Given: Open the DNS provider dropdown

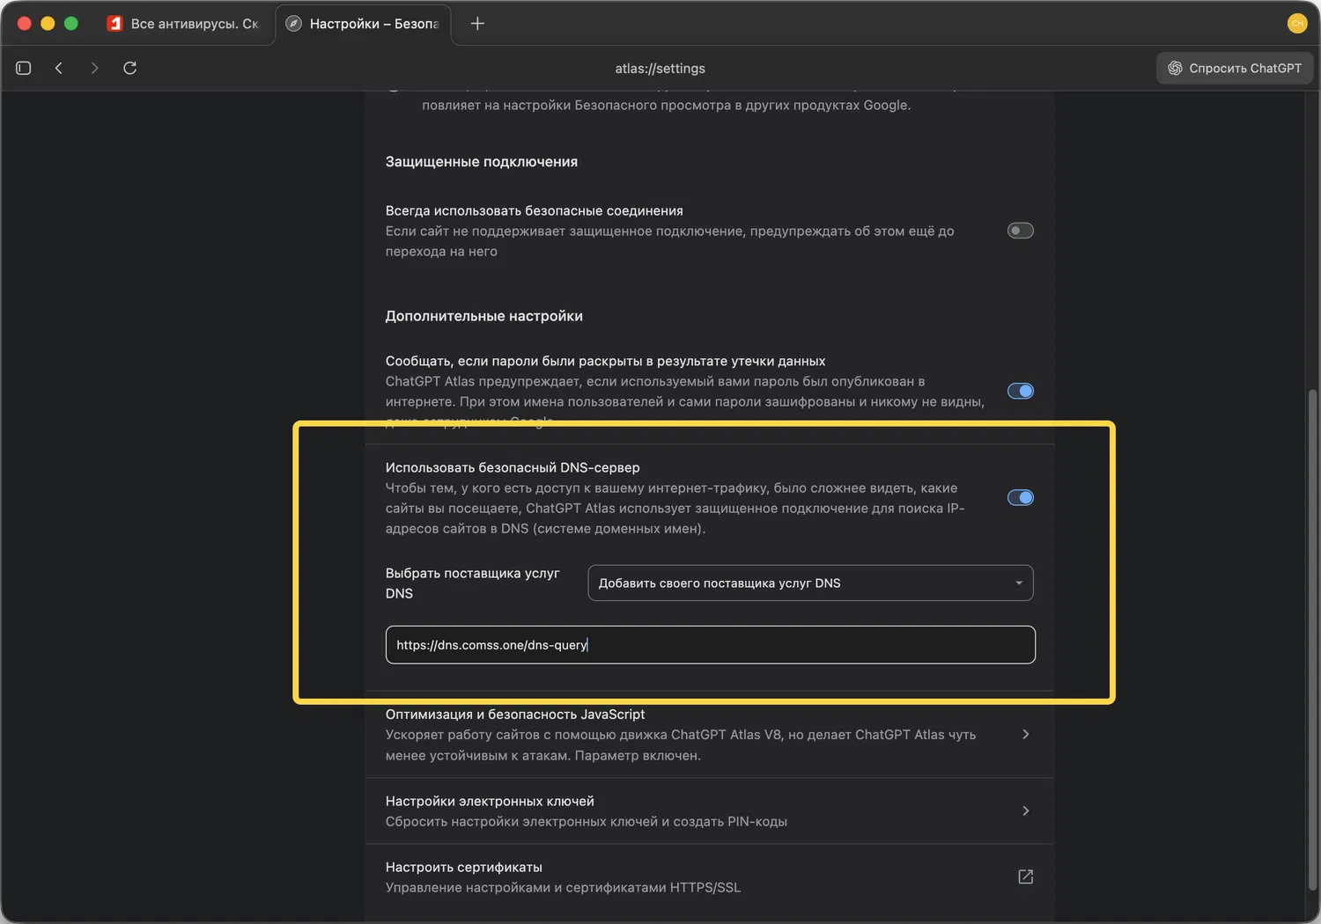Looking at the screenshot, I should (x=810, y=583).
